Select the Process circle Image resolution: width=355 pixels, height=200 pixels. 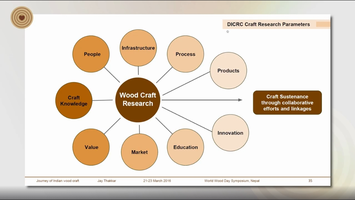(x=186, y=54)
